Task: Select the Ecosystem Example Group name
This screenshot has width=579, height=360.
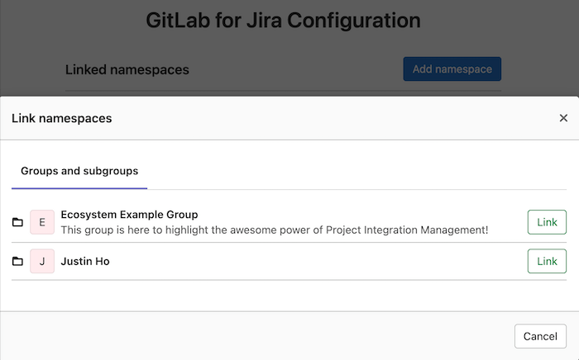Action: pyautogui.click(x=129, y=215)
